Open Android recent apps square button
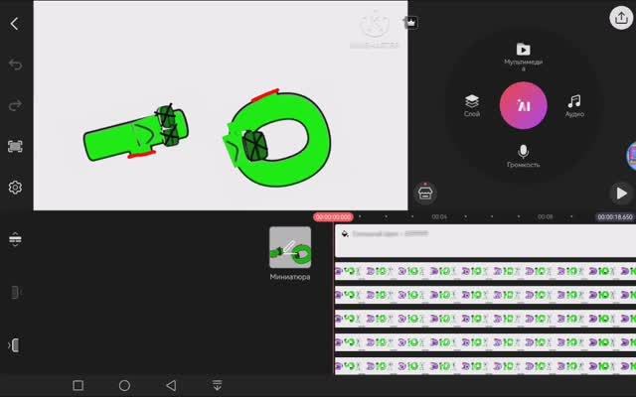 point(78,385)
